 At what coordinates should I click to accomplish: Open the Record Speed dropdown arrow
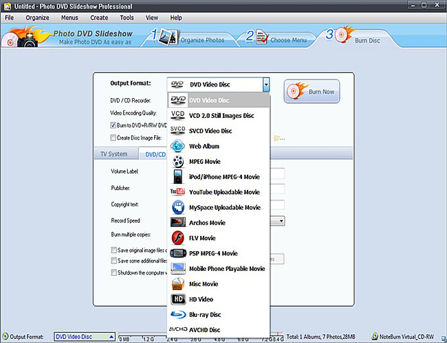pyautogui.click(x=281, y=221)
